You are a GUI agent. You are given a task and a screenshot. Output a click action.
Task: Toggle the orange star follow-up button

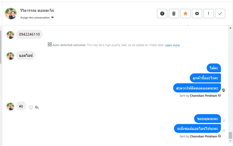tap(185, 14)
